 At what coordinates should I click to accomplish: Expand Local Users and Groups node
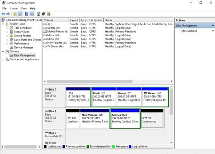7,40
